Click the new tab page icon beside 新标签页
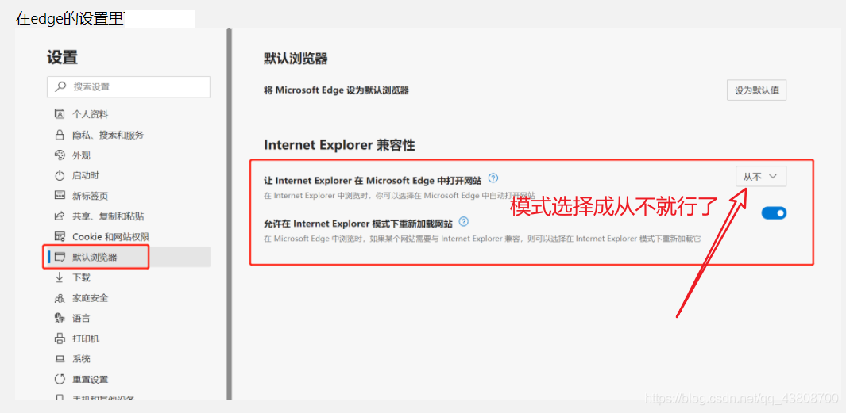This screenshot has height=413, width=846. tap(60, 196)
